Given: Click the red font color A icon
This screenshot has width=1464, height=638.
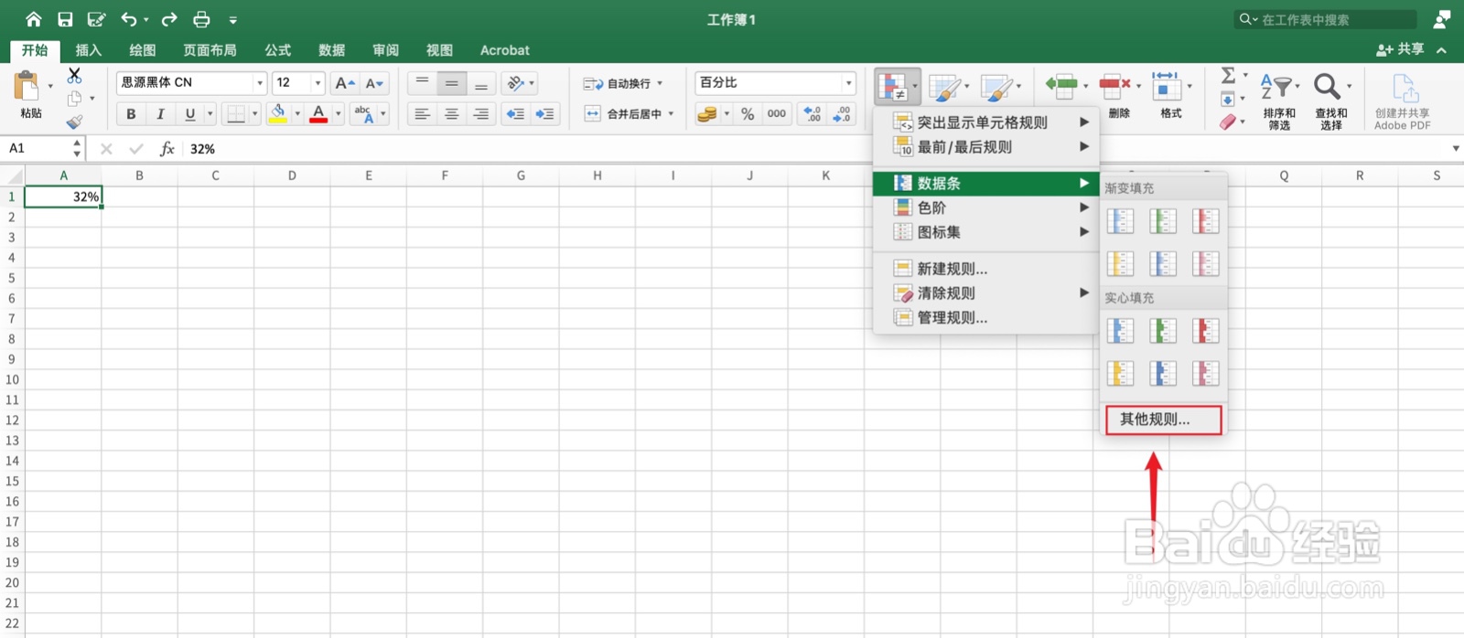Looking at the screenshot, I should [318, 113].
